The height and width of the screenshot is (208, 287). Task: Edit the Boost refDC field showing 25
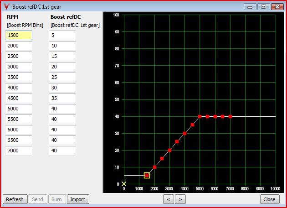tap(62, 77)
